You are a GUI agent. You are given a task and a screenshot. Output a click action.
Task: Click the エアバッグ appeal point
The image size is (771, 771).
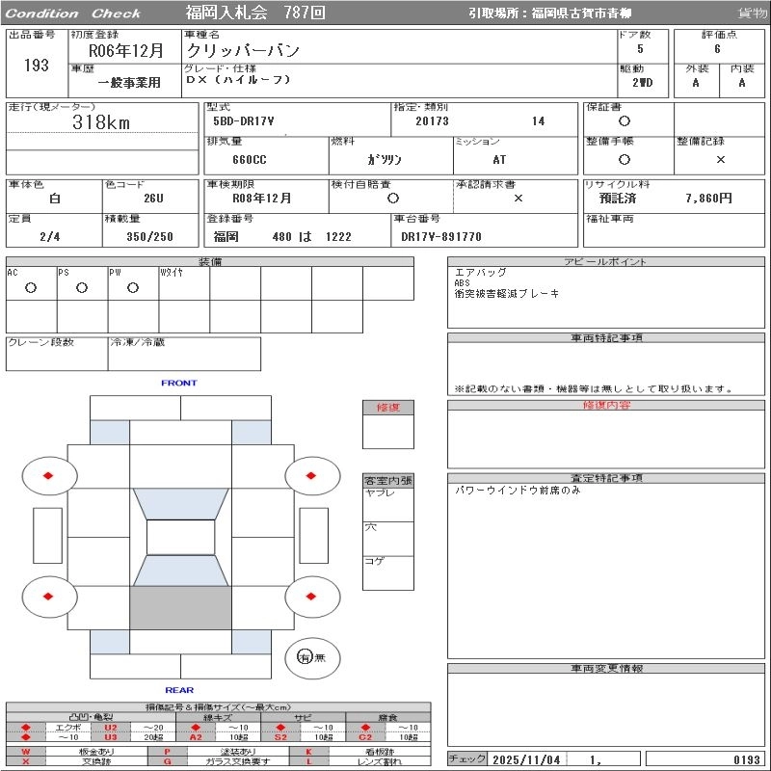pyautogui.click(x=480, y=272)
